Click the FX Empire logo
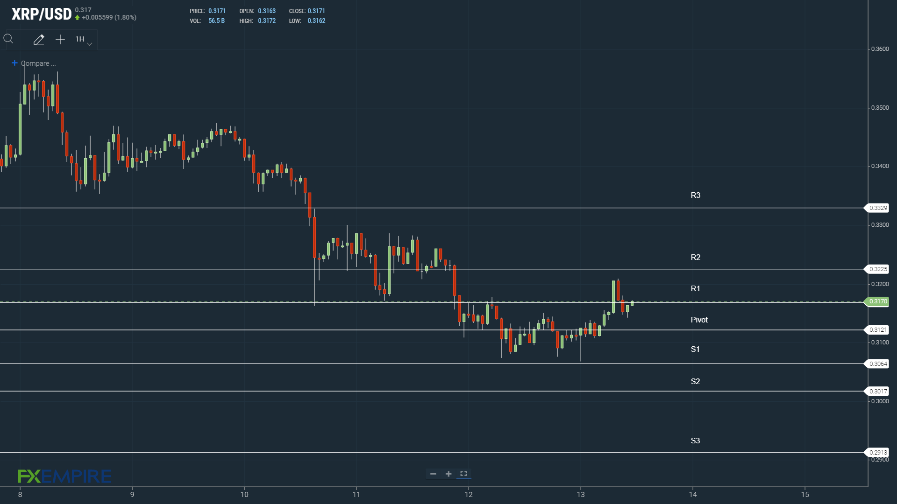 [x=64, y=476]
